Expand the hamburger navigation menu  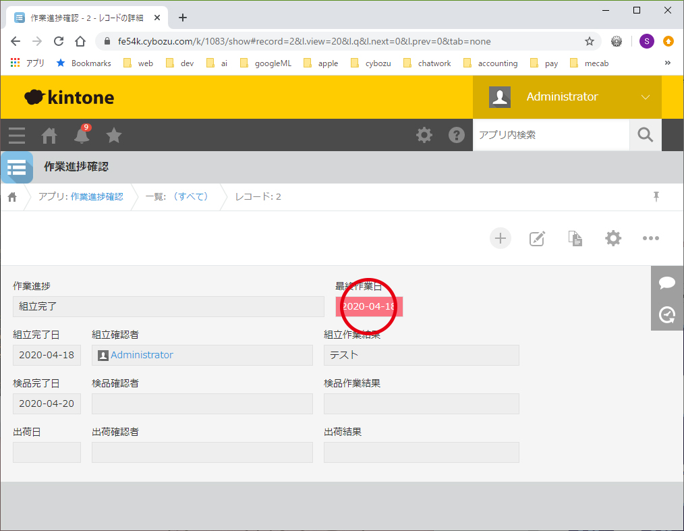17,136
